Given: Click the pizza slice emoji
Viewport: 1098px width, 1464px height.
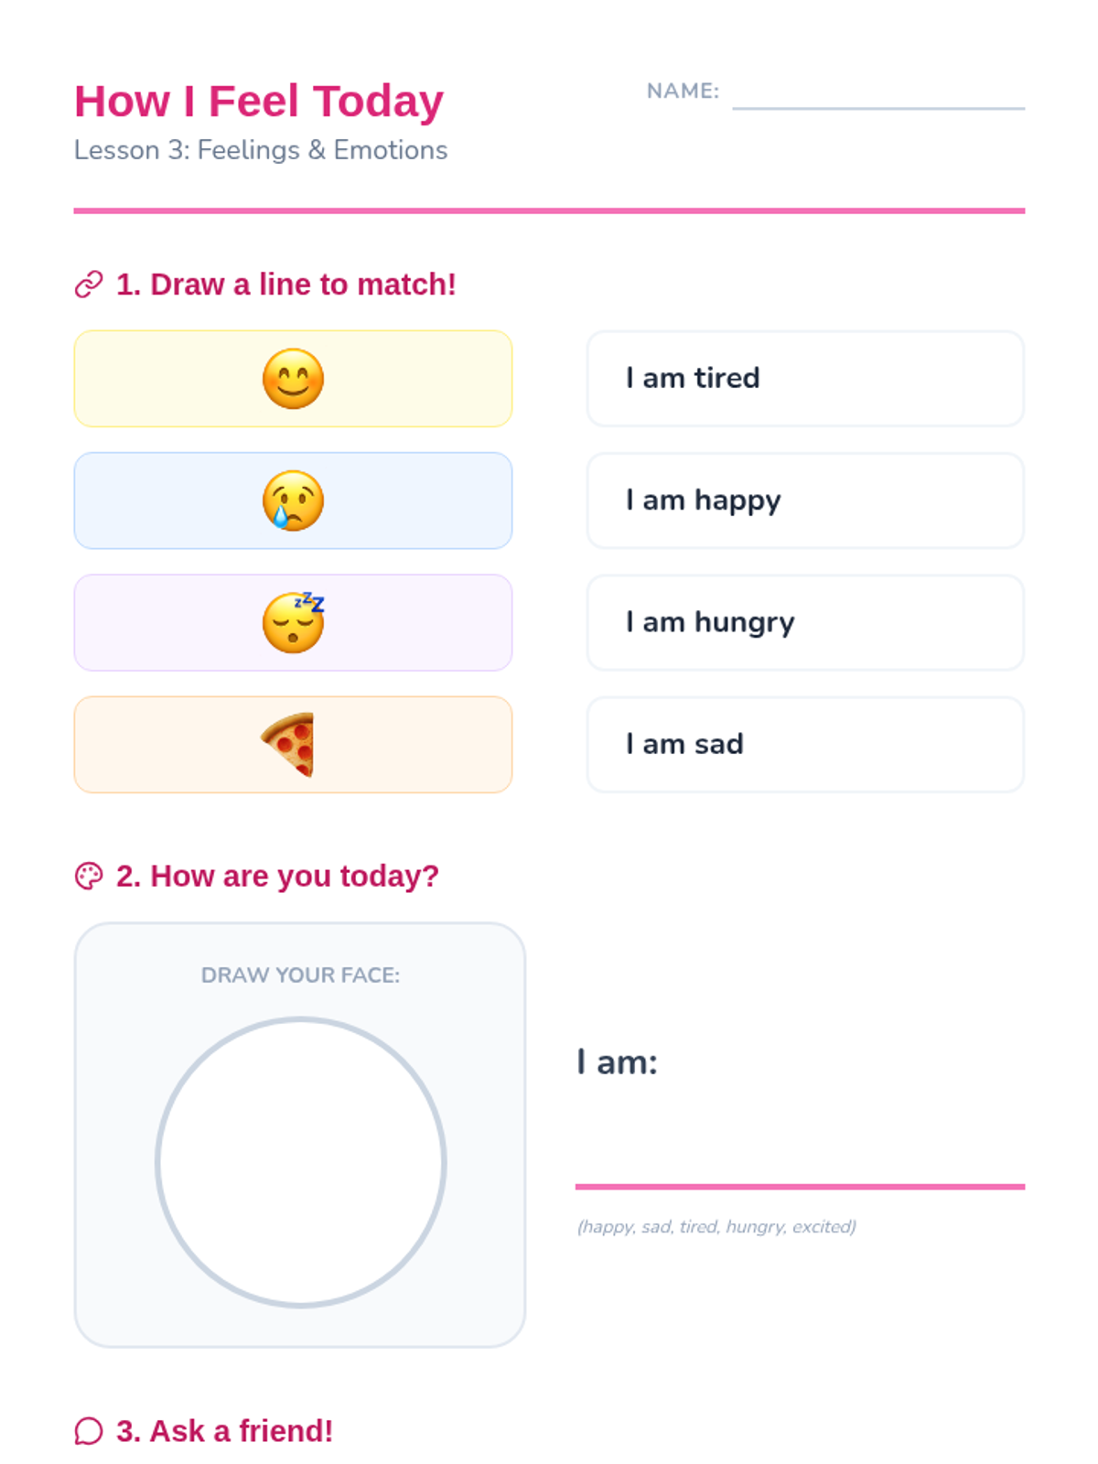Looking at the screenshot, I should tap(289, 745).
